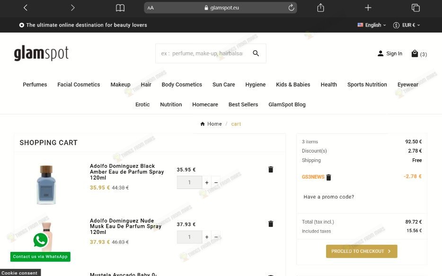Click the 89.72 € total amount
The image size is (442, 276).
click(x=414, y=222)
